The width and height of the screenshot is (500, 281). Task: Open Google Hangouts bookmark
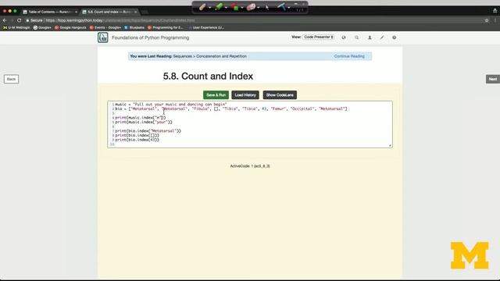point(70,28)
